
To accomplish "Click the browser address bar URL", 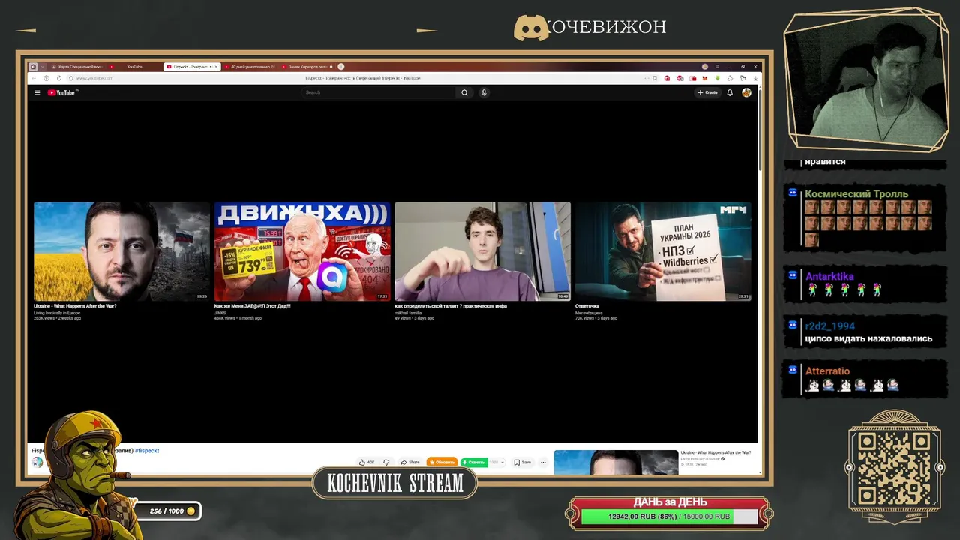I will [x=94, y=78].
